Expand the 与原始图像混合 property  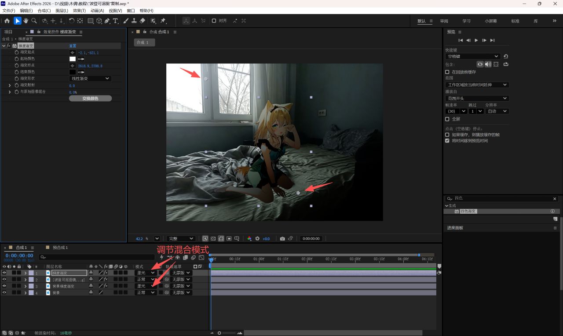coord(10,92)
